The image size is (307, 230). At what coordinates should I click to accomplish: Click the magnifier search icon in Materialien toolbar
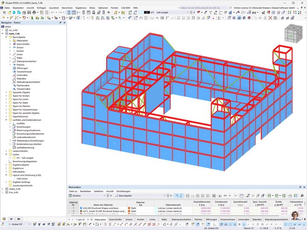[302, 195]
